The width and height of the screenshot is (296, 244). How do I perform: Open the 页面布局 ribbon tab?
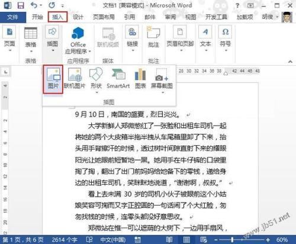click(x=104, y=17)
